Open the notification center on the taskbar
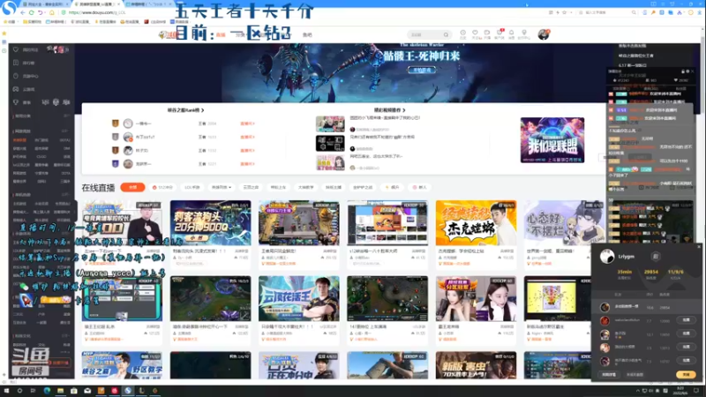This screenshot has width=706, height=397. 696,391
